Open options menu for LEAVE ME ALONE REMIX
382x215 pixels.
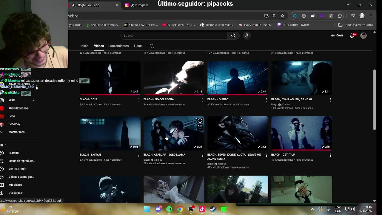pyautogui.click(x=267, y=155)
